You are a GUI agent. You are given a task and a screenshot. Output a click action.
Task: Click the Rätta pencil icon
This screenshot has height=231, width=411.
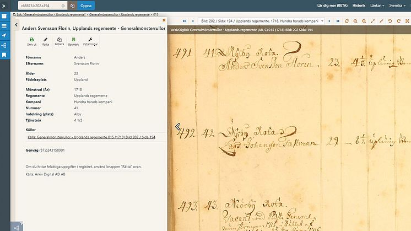pos(46,40)
